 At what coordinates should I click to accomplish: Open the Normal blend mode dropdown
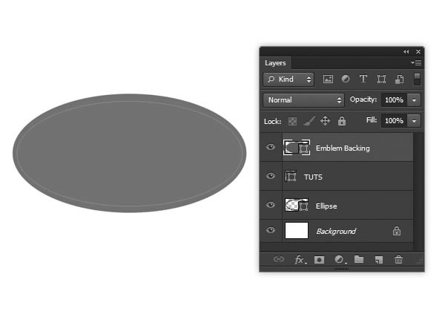pyautogui.click(x=303, y=100)
